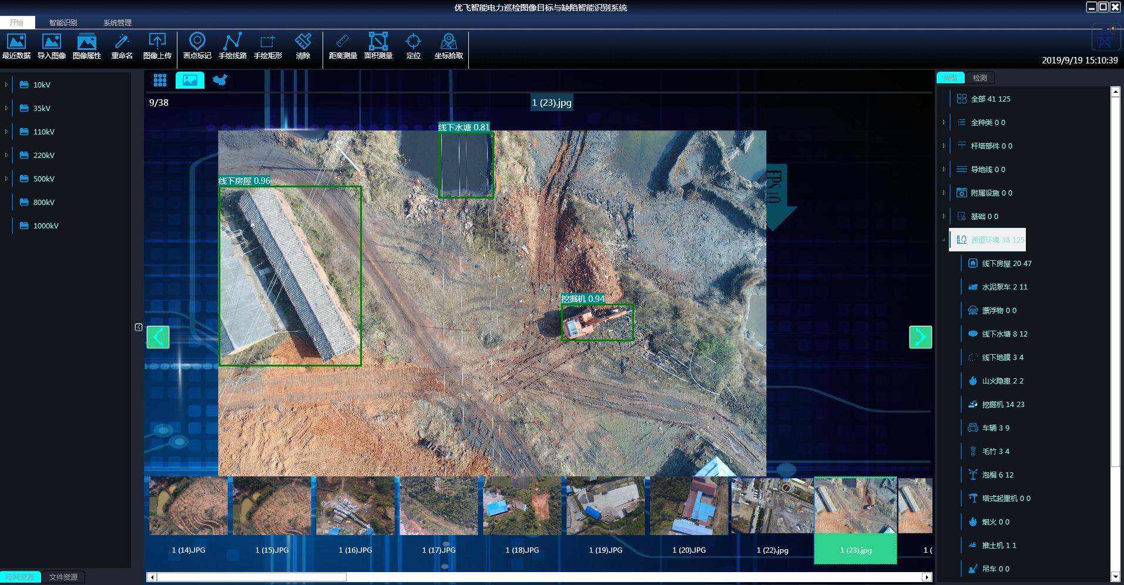Screen dimensions: 1124x585
Task: Open the 智能识别 tab
Action: 63,22
